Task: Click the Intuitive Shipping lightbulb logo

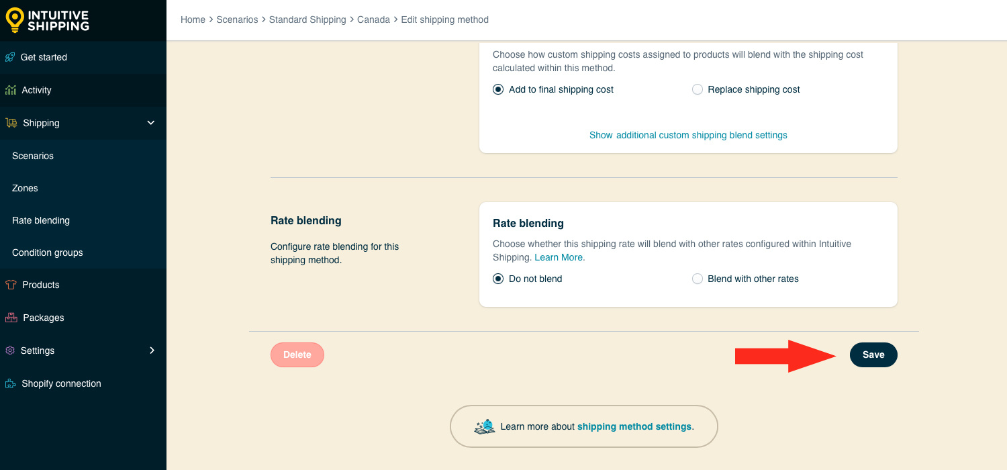Action: click(x=15, y=19)
